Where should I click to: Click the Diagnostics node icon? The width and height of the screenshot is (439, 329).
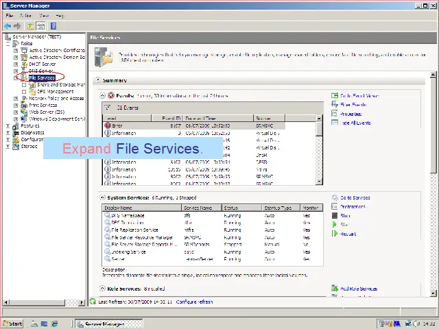[x=16, y=132]
